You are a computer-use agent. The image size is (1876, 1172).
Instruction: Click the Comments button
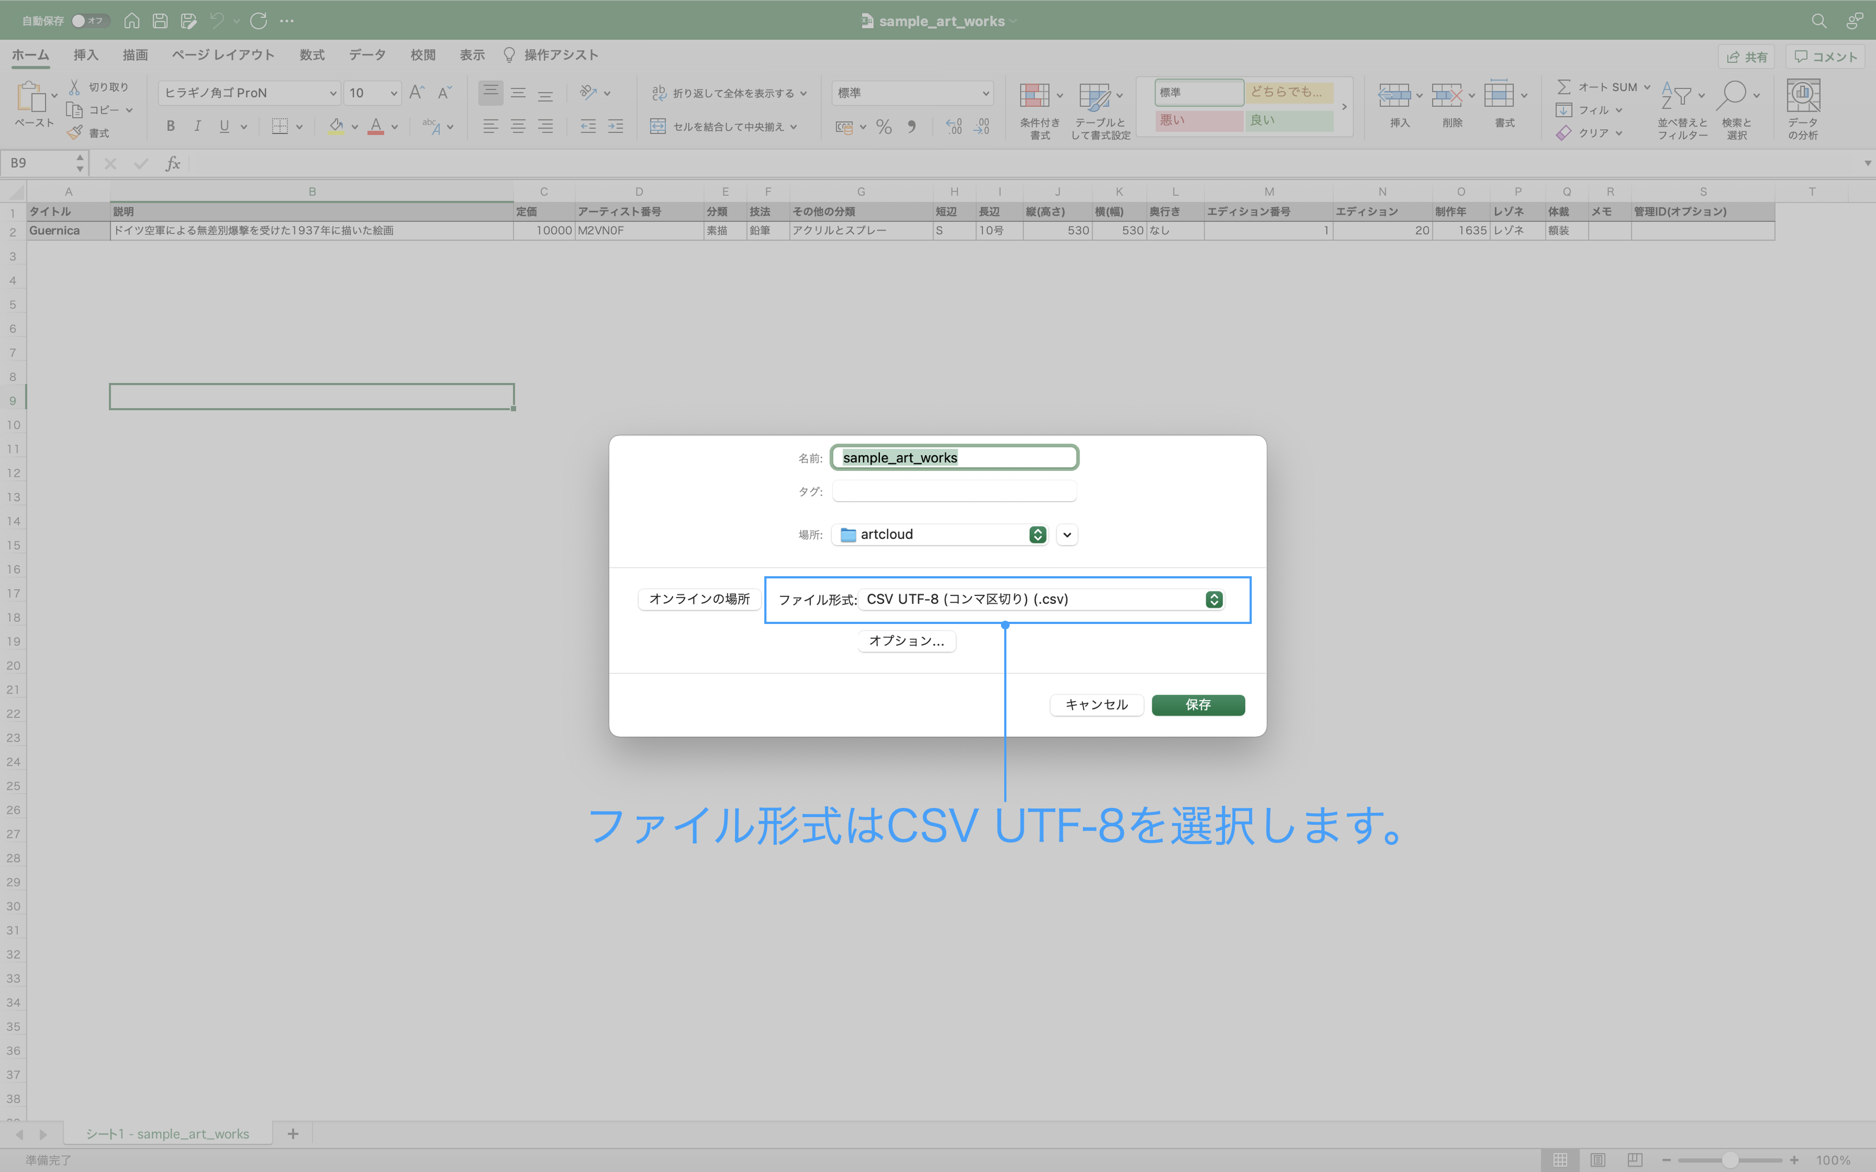[1825, 56]
